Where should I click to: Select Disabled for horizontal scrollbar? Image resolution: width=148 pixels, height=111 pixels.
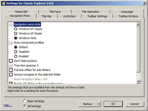16,52
